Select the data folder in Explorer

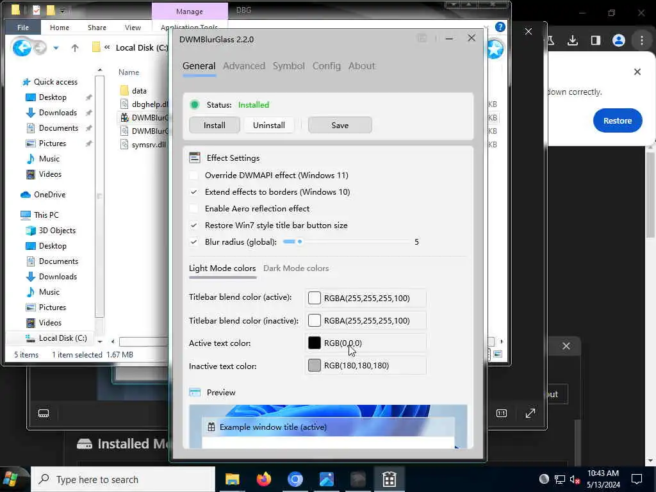[x=139, y=91]
